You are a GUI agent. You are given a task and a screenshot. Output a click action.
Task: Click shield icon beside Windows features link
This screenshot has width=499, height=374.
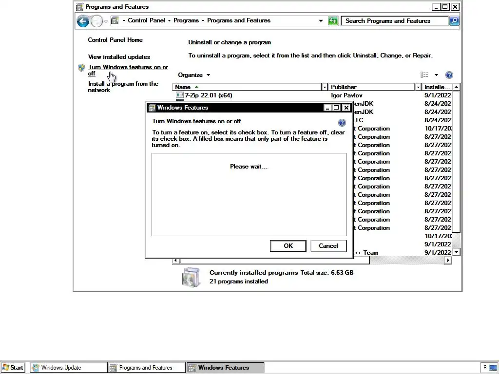click(x=81, y=67)
